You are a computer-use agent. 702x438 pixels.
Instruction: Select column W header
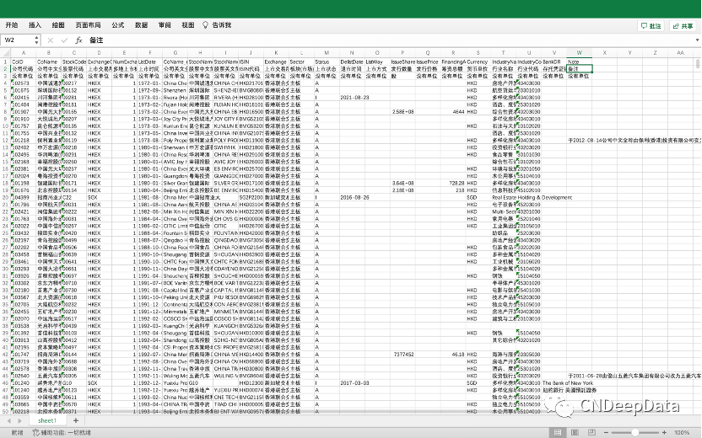[580, 53]
